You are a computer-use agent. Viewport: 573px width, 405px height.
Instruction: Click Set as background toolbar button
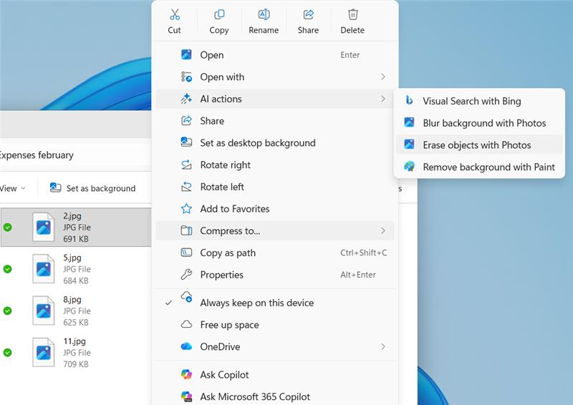[x=92, y=188]
